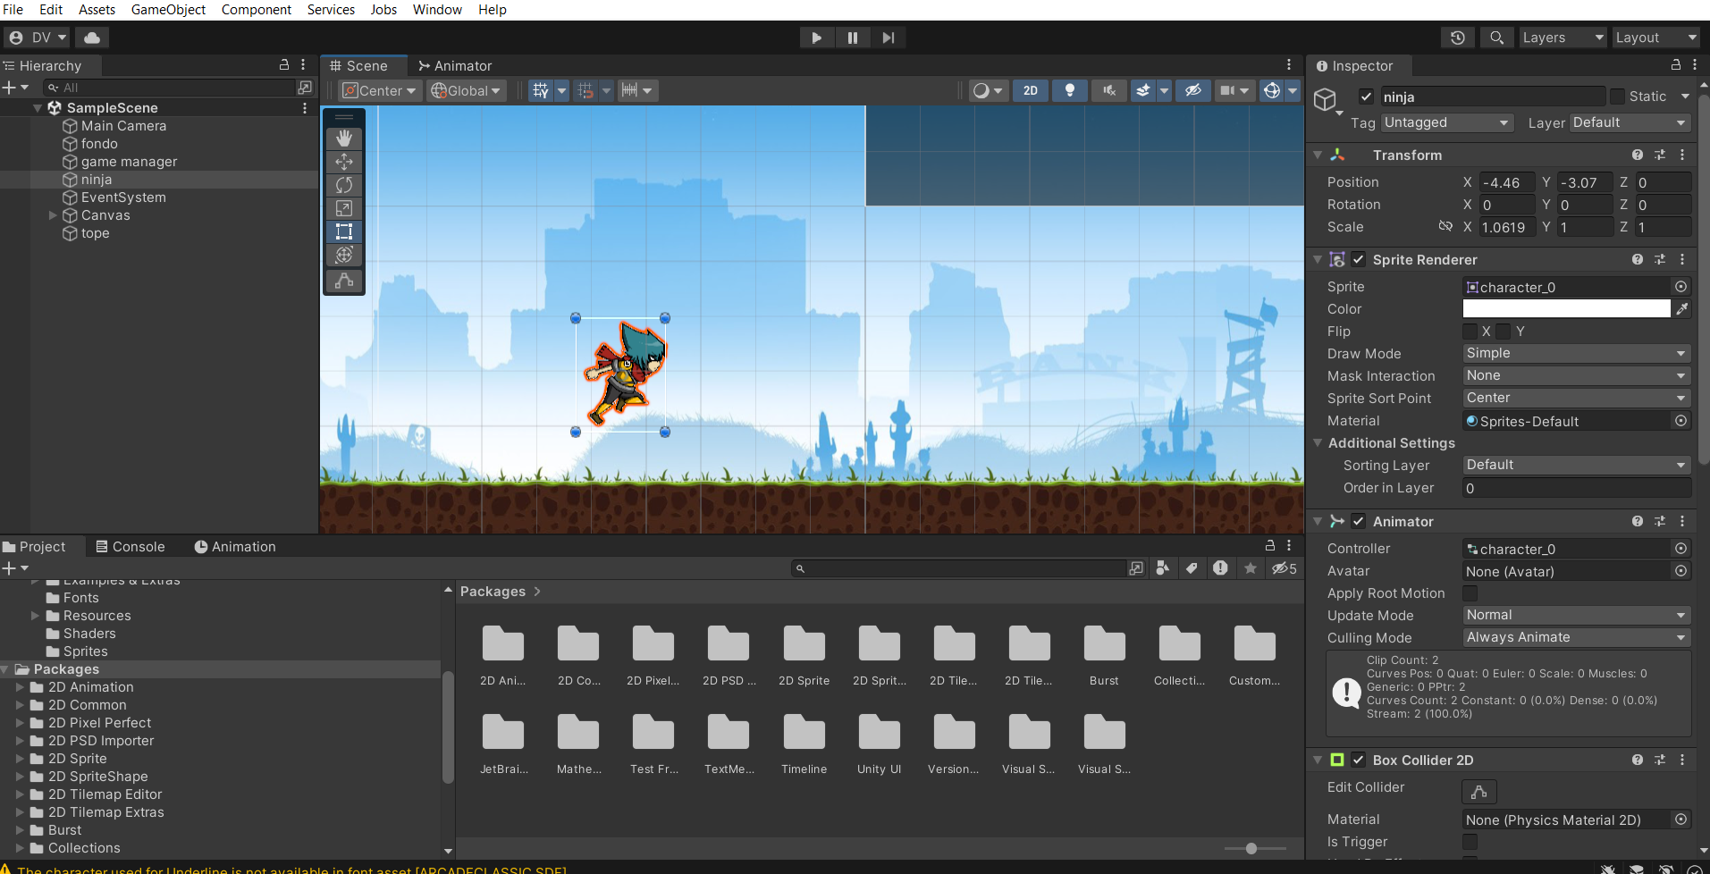The height and width of the screenshot is (874, 1710).
Task: Select the Rotate tool
Action: (x=344, y=185)
